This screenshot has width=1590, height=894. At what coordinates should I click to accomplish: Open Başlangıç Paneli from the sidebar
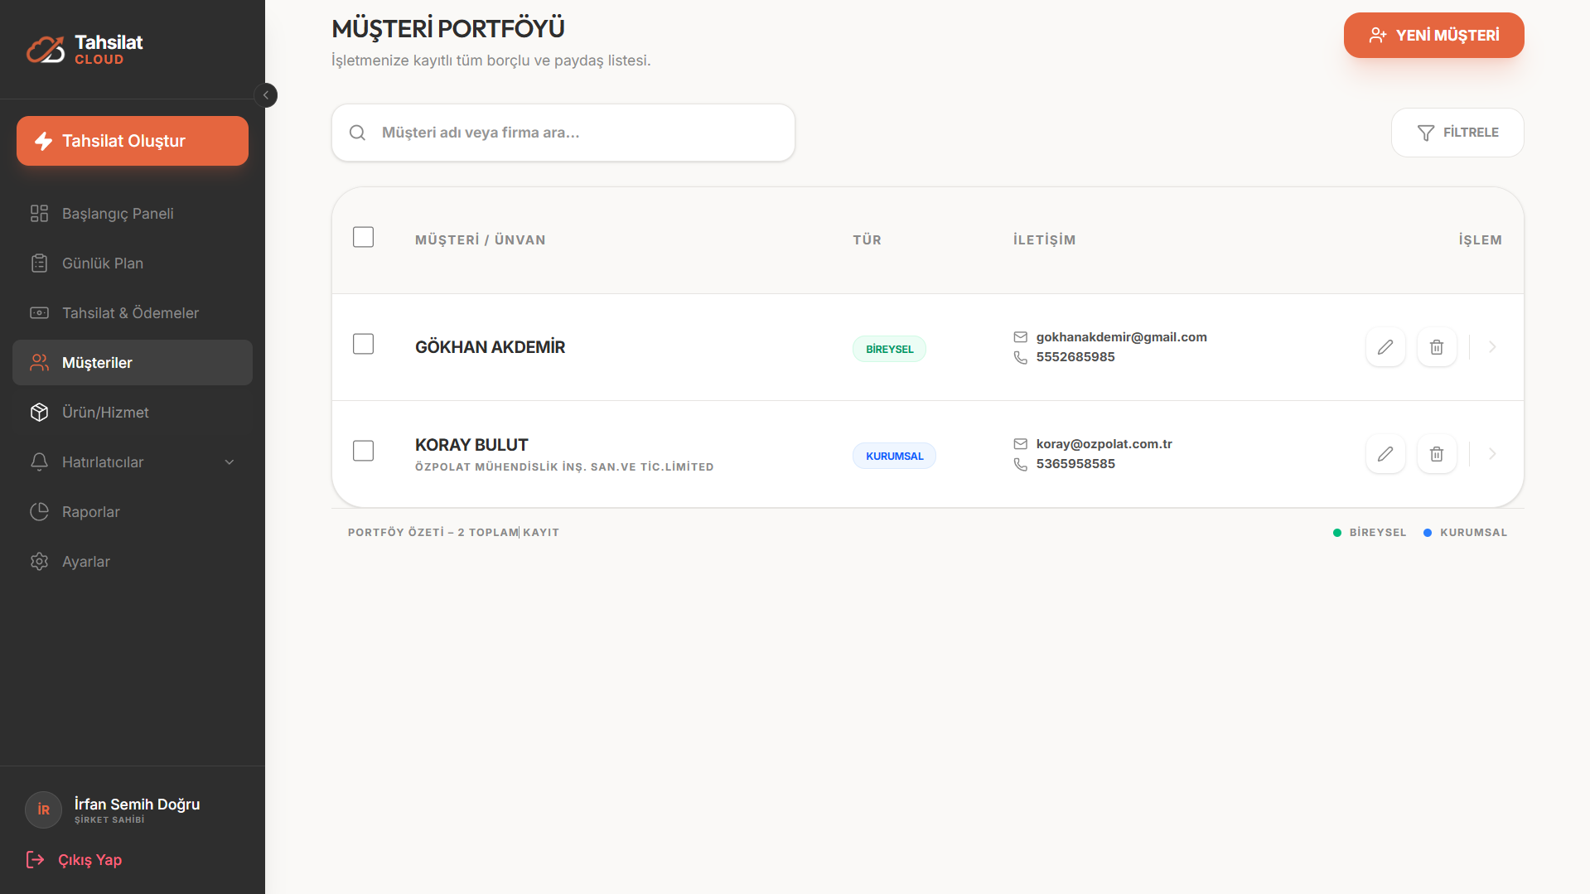(x=133, y=214)
